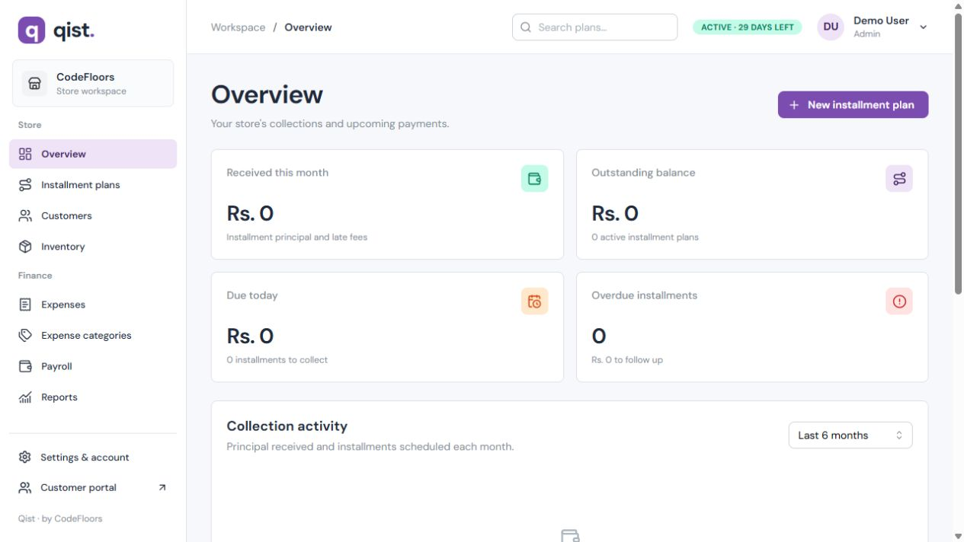Open the CodeFloors workspace switcher
964x542 pixels.
(93, 83)
